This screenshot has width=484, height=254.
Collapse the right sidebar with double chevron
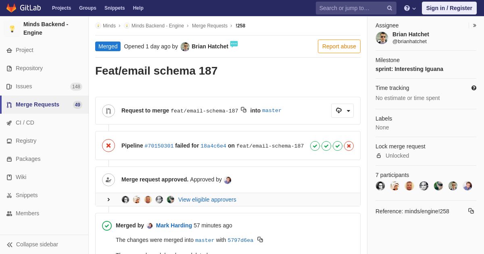pyautogui.click(x=474, y=25)
